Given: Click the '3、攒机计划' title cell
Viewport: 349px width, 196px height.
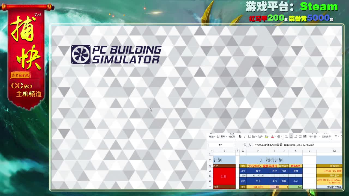Looking at the screenshot, I should tap(271, 160).
